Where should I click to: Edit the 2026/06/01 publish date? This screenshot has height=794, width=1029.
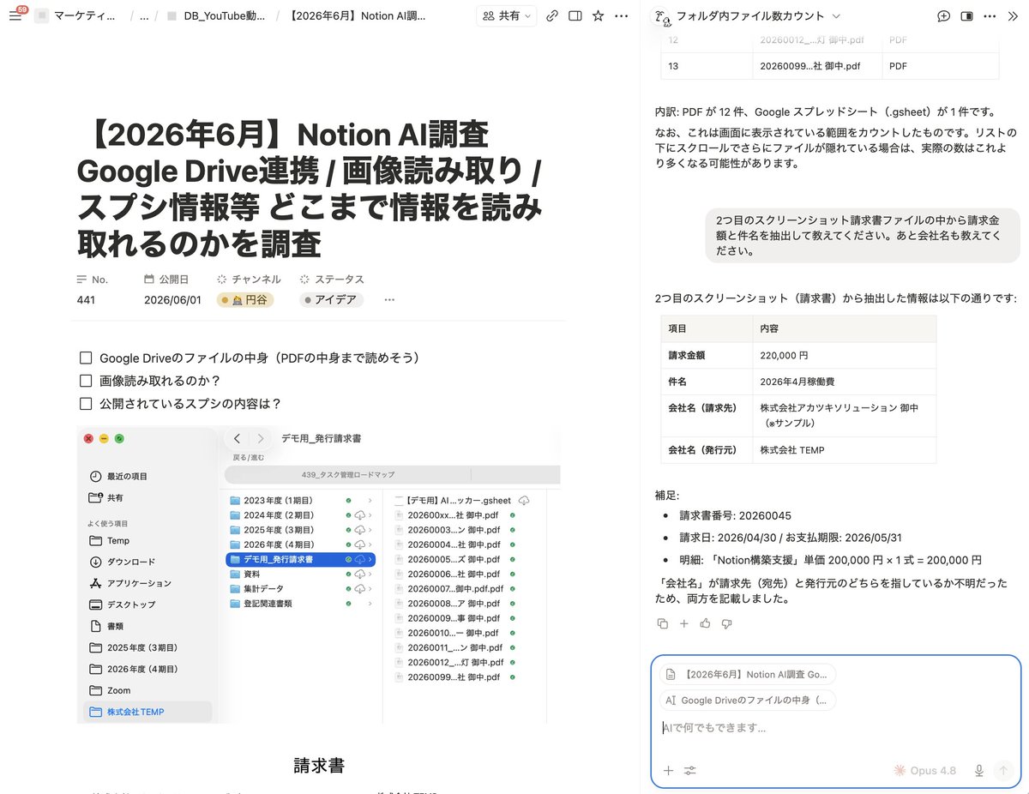[172, 300]
